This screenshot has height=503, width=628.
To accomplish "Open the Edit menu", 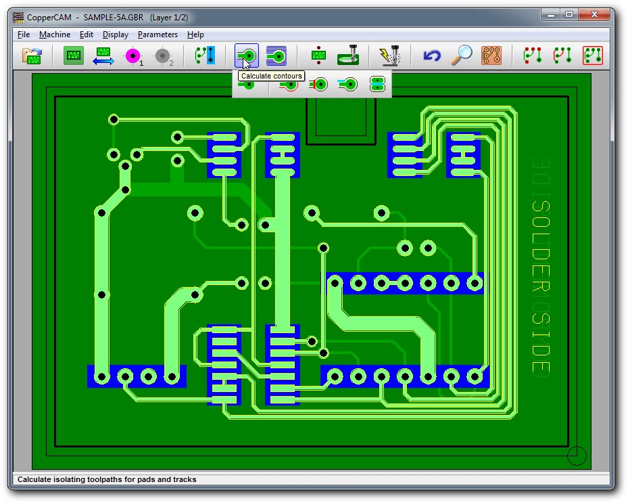I will tap(86, 35).
